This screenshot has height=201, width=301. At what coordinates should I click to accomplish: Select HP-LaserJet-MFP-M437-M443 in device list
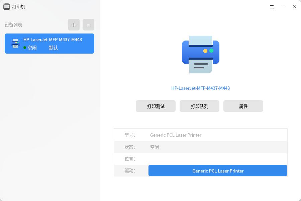click(53, 40)
